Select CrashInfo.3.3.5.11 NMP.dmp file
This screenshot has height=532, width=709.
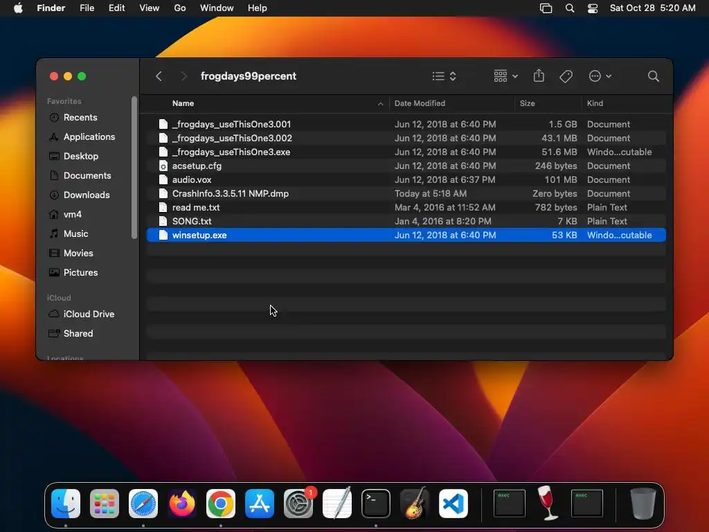tap(406, 194)
